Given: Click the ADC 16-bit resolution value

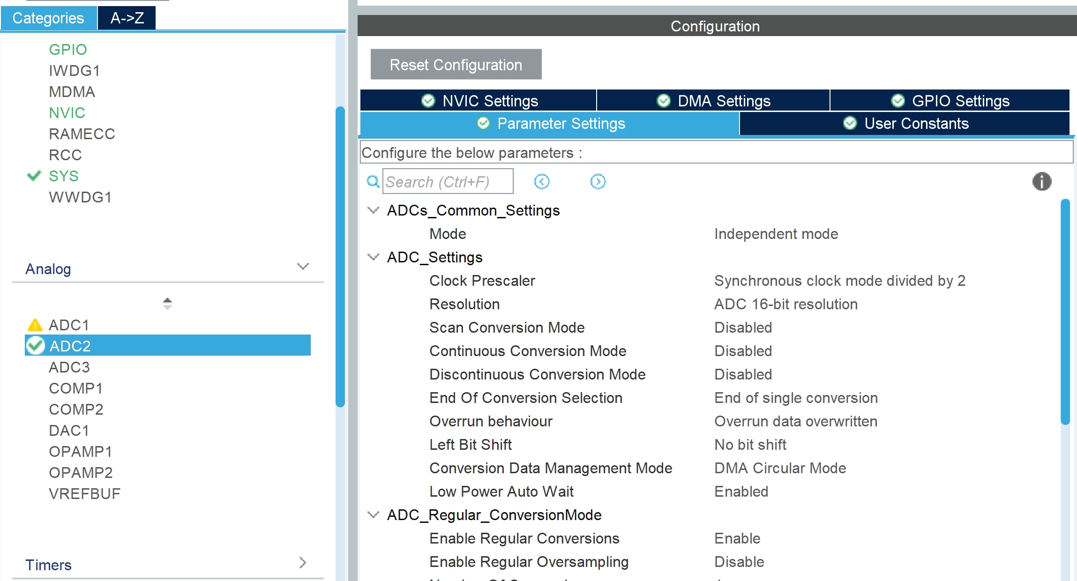Looking at the screenshot, I should coord(786,304).
